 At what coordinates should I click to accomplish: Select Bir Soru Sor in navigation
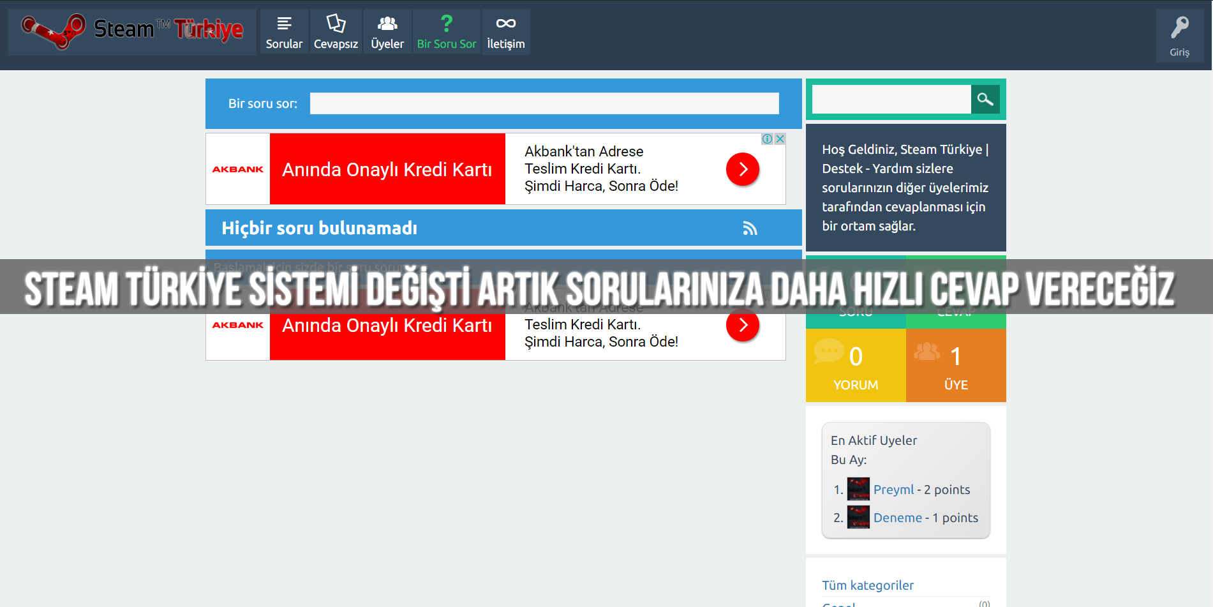coord(447,32)
